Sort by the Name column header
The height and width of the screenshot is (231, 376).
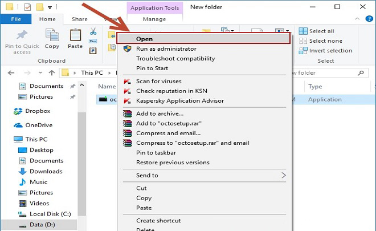tap(107, 87)
